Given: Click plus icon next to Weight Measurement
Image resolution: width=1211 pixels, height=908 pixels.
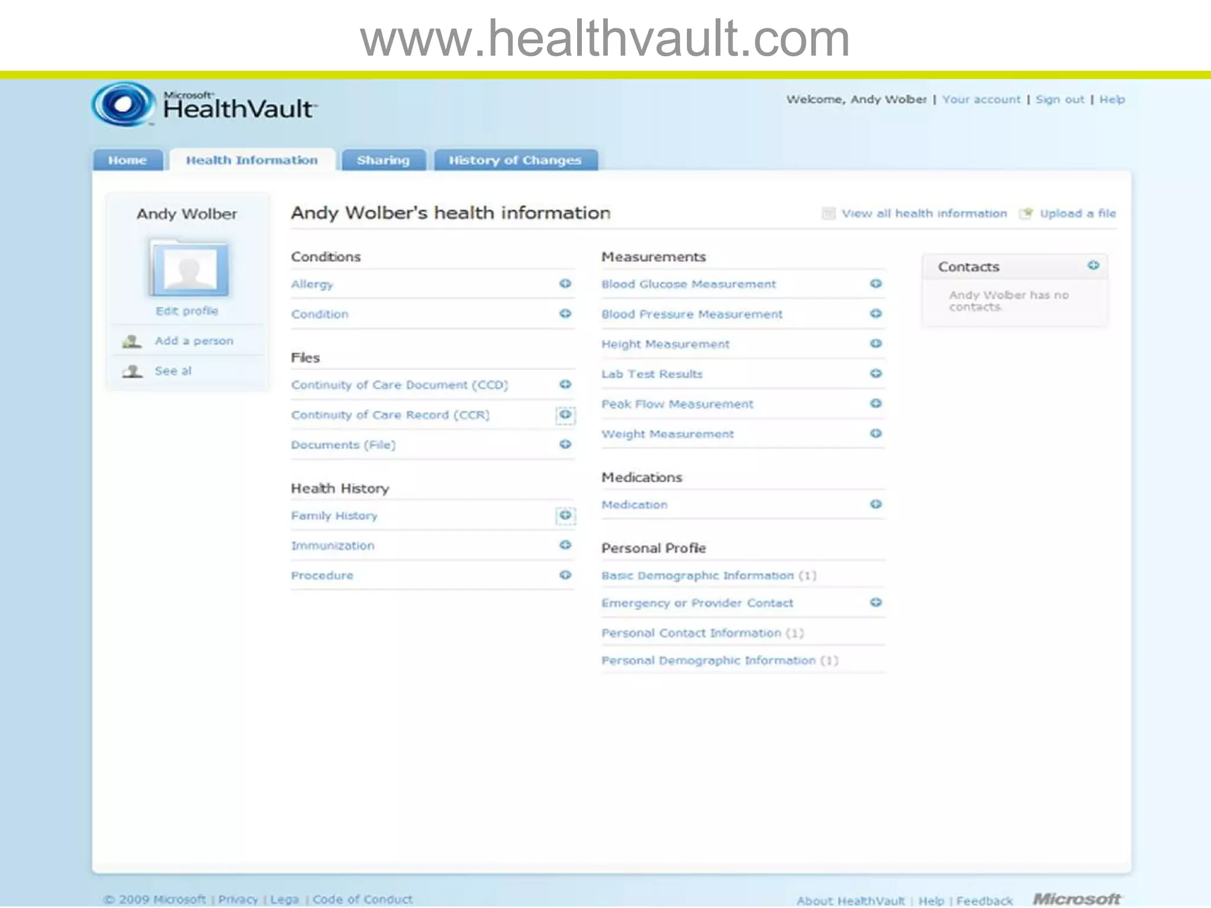Looking at the screenshot, I should click(876, 433).
